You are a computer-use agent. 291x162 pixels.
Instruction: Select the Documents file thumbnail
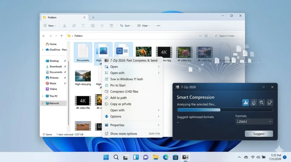tap(83, 52)
